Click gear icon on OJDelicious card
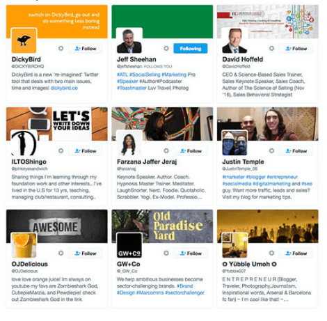This screenshot has width=327, height=321. [61, 253]
